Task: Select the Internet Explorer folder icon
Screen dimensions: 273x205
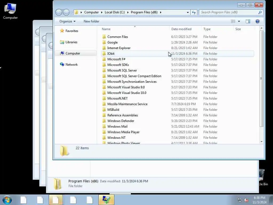Action: pyautogui.click(x=104, y=48)
